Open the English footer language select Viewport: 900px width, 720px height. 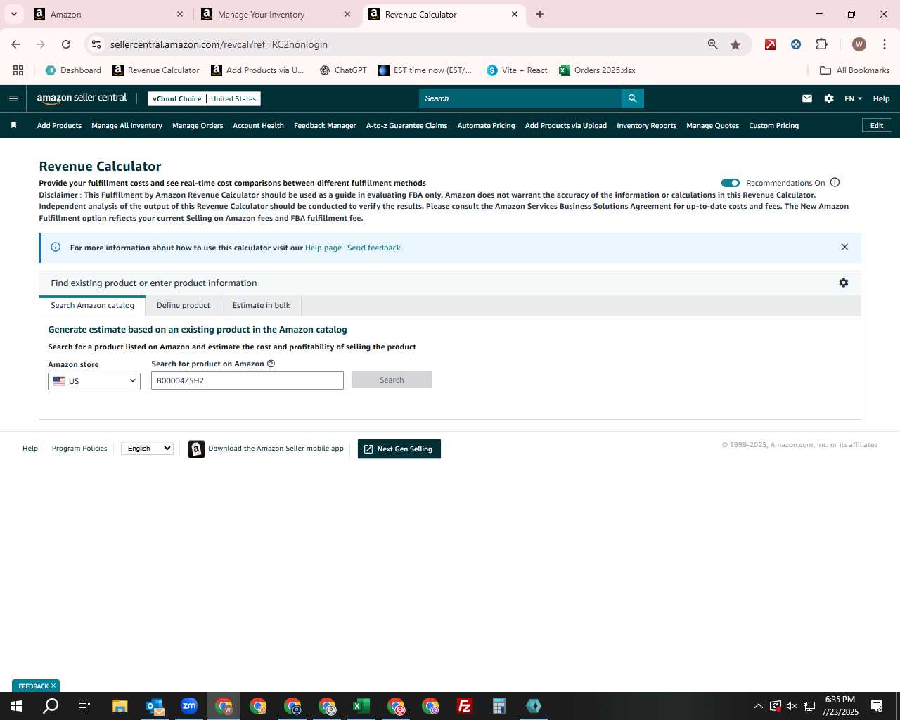(x=147, y=449)
